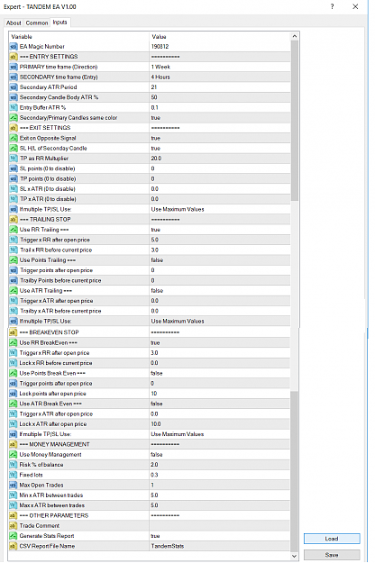Click the Max Open Trades icon

(x=13, y=486)
